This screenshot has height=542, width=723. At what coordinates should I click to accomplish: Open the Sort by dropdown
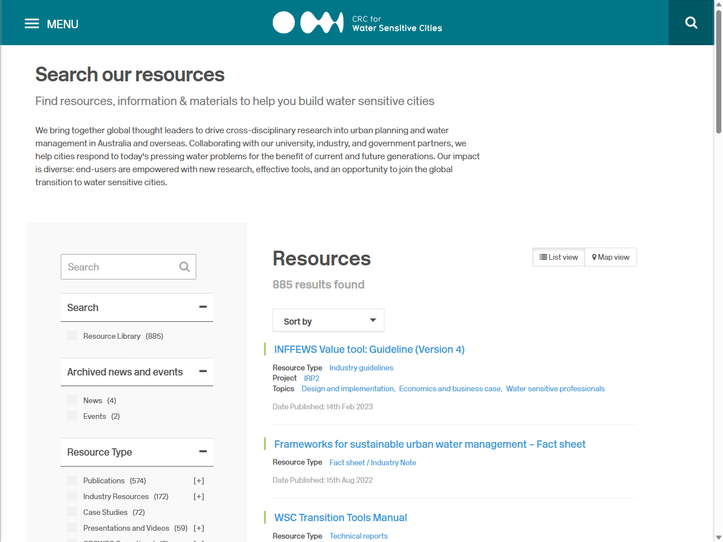pyautogui.click(x=328, y=320)
